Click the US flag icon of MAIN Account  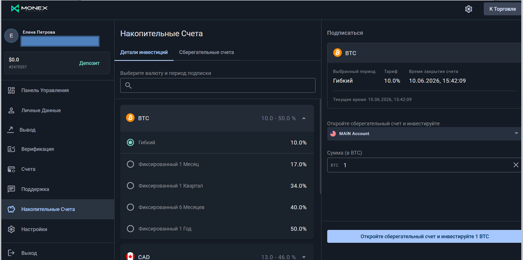click(x=333, y=133)
